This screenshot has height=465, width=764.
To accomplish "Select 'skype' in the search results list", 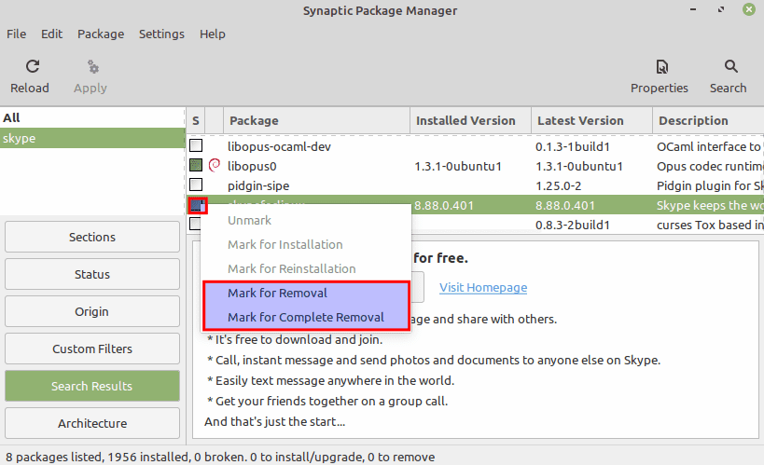I will [x=92, y=138].
